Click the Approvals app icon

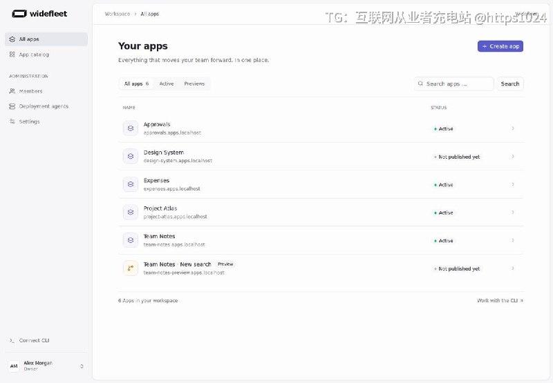131,128
